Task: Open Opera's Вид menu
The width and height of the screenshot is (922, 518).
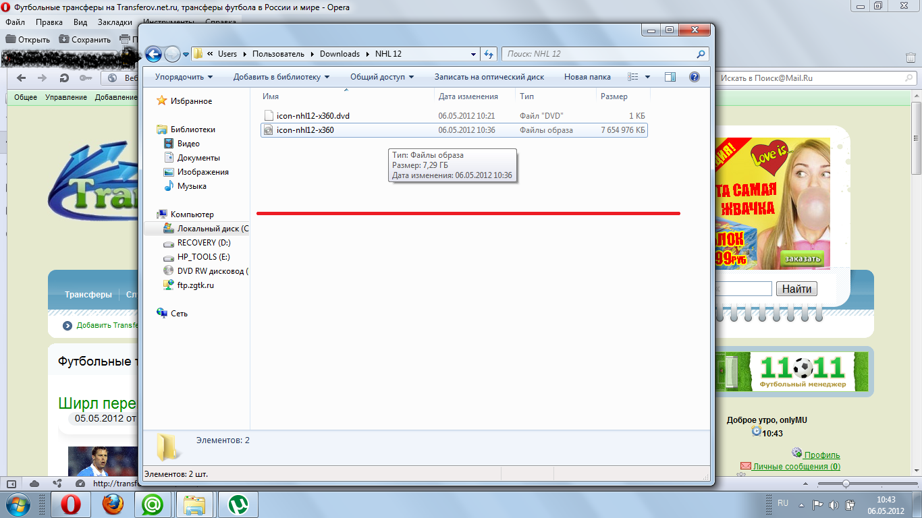Action: (x=80, y=22)
